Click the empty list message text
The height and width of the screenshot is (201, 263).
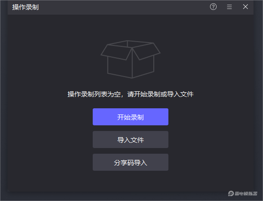[x=131, y=94]
